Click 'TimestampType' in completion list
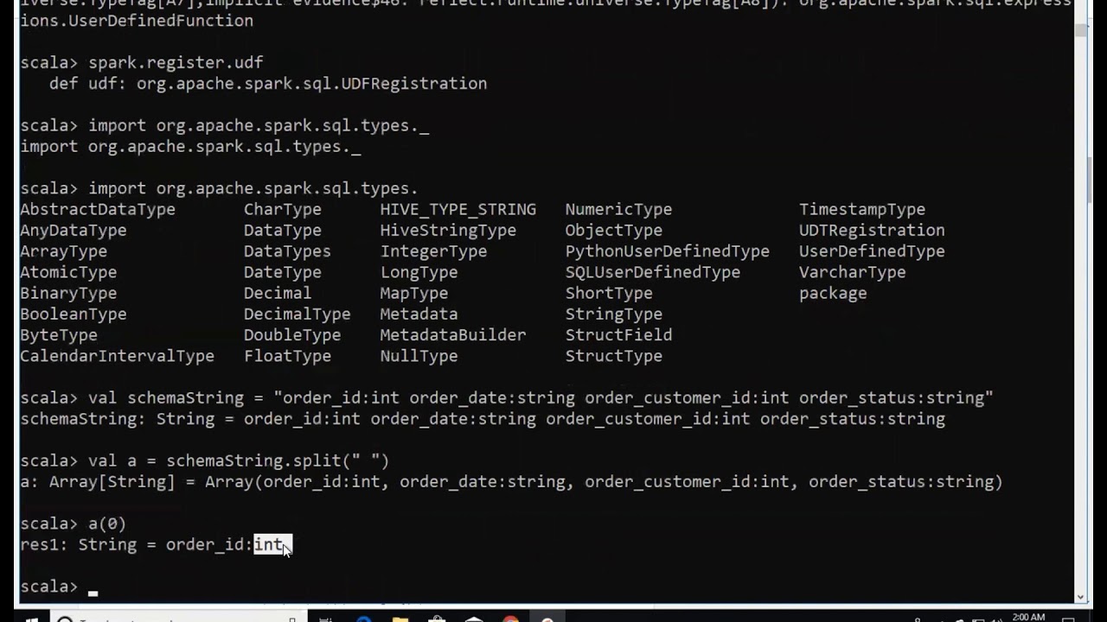Image resolution: width=1107 pixels, height=622 pixels. click(862, 209)
